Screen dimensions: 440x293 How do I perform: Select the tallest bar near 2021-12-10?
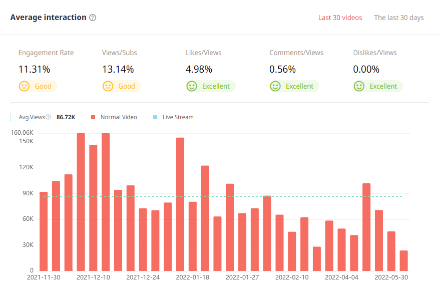click(106, 200)
